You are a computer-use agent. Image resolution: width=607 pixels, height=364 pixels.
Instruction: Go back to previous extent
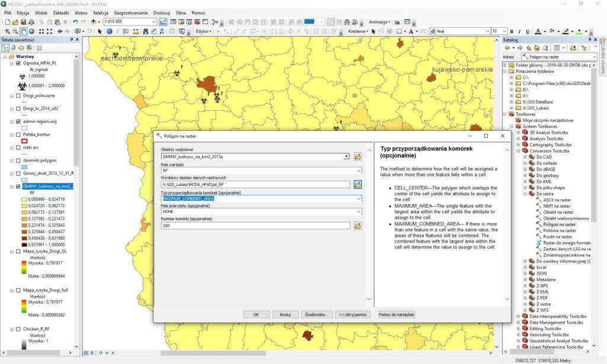[60, 31]
